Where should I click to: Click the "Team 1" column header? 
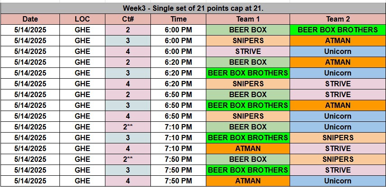[248, 19]
